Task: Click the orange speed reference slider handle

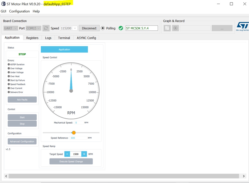Action: coord(74,133)
